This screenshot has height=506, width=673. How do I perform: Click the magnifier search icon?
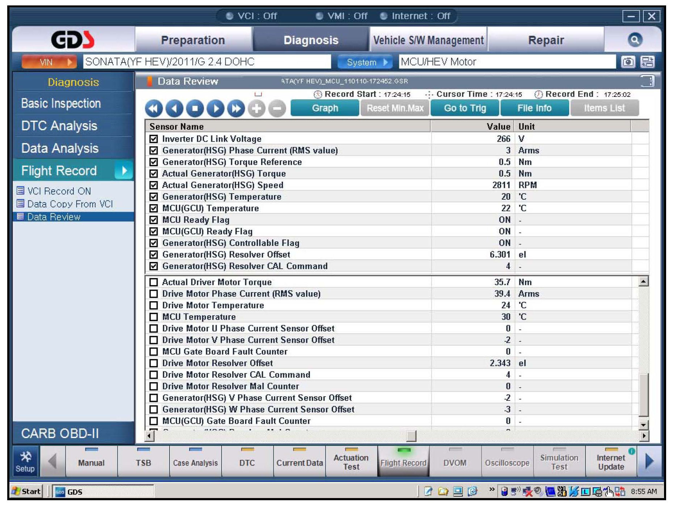pos(635,40)
